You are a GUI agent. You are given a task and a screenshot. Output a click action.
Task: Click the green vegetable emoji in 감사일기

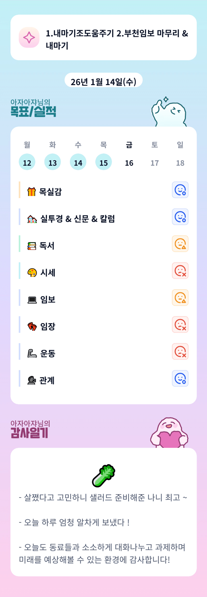point(103,476)
